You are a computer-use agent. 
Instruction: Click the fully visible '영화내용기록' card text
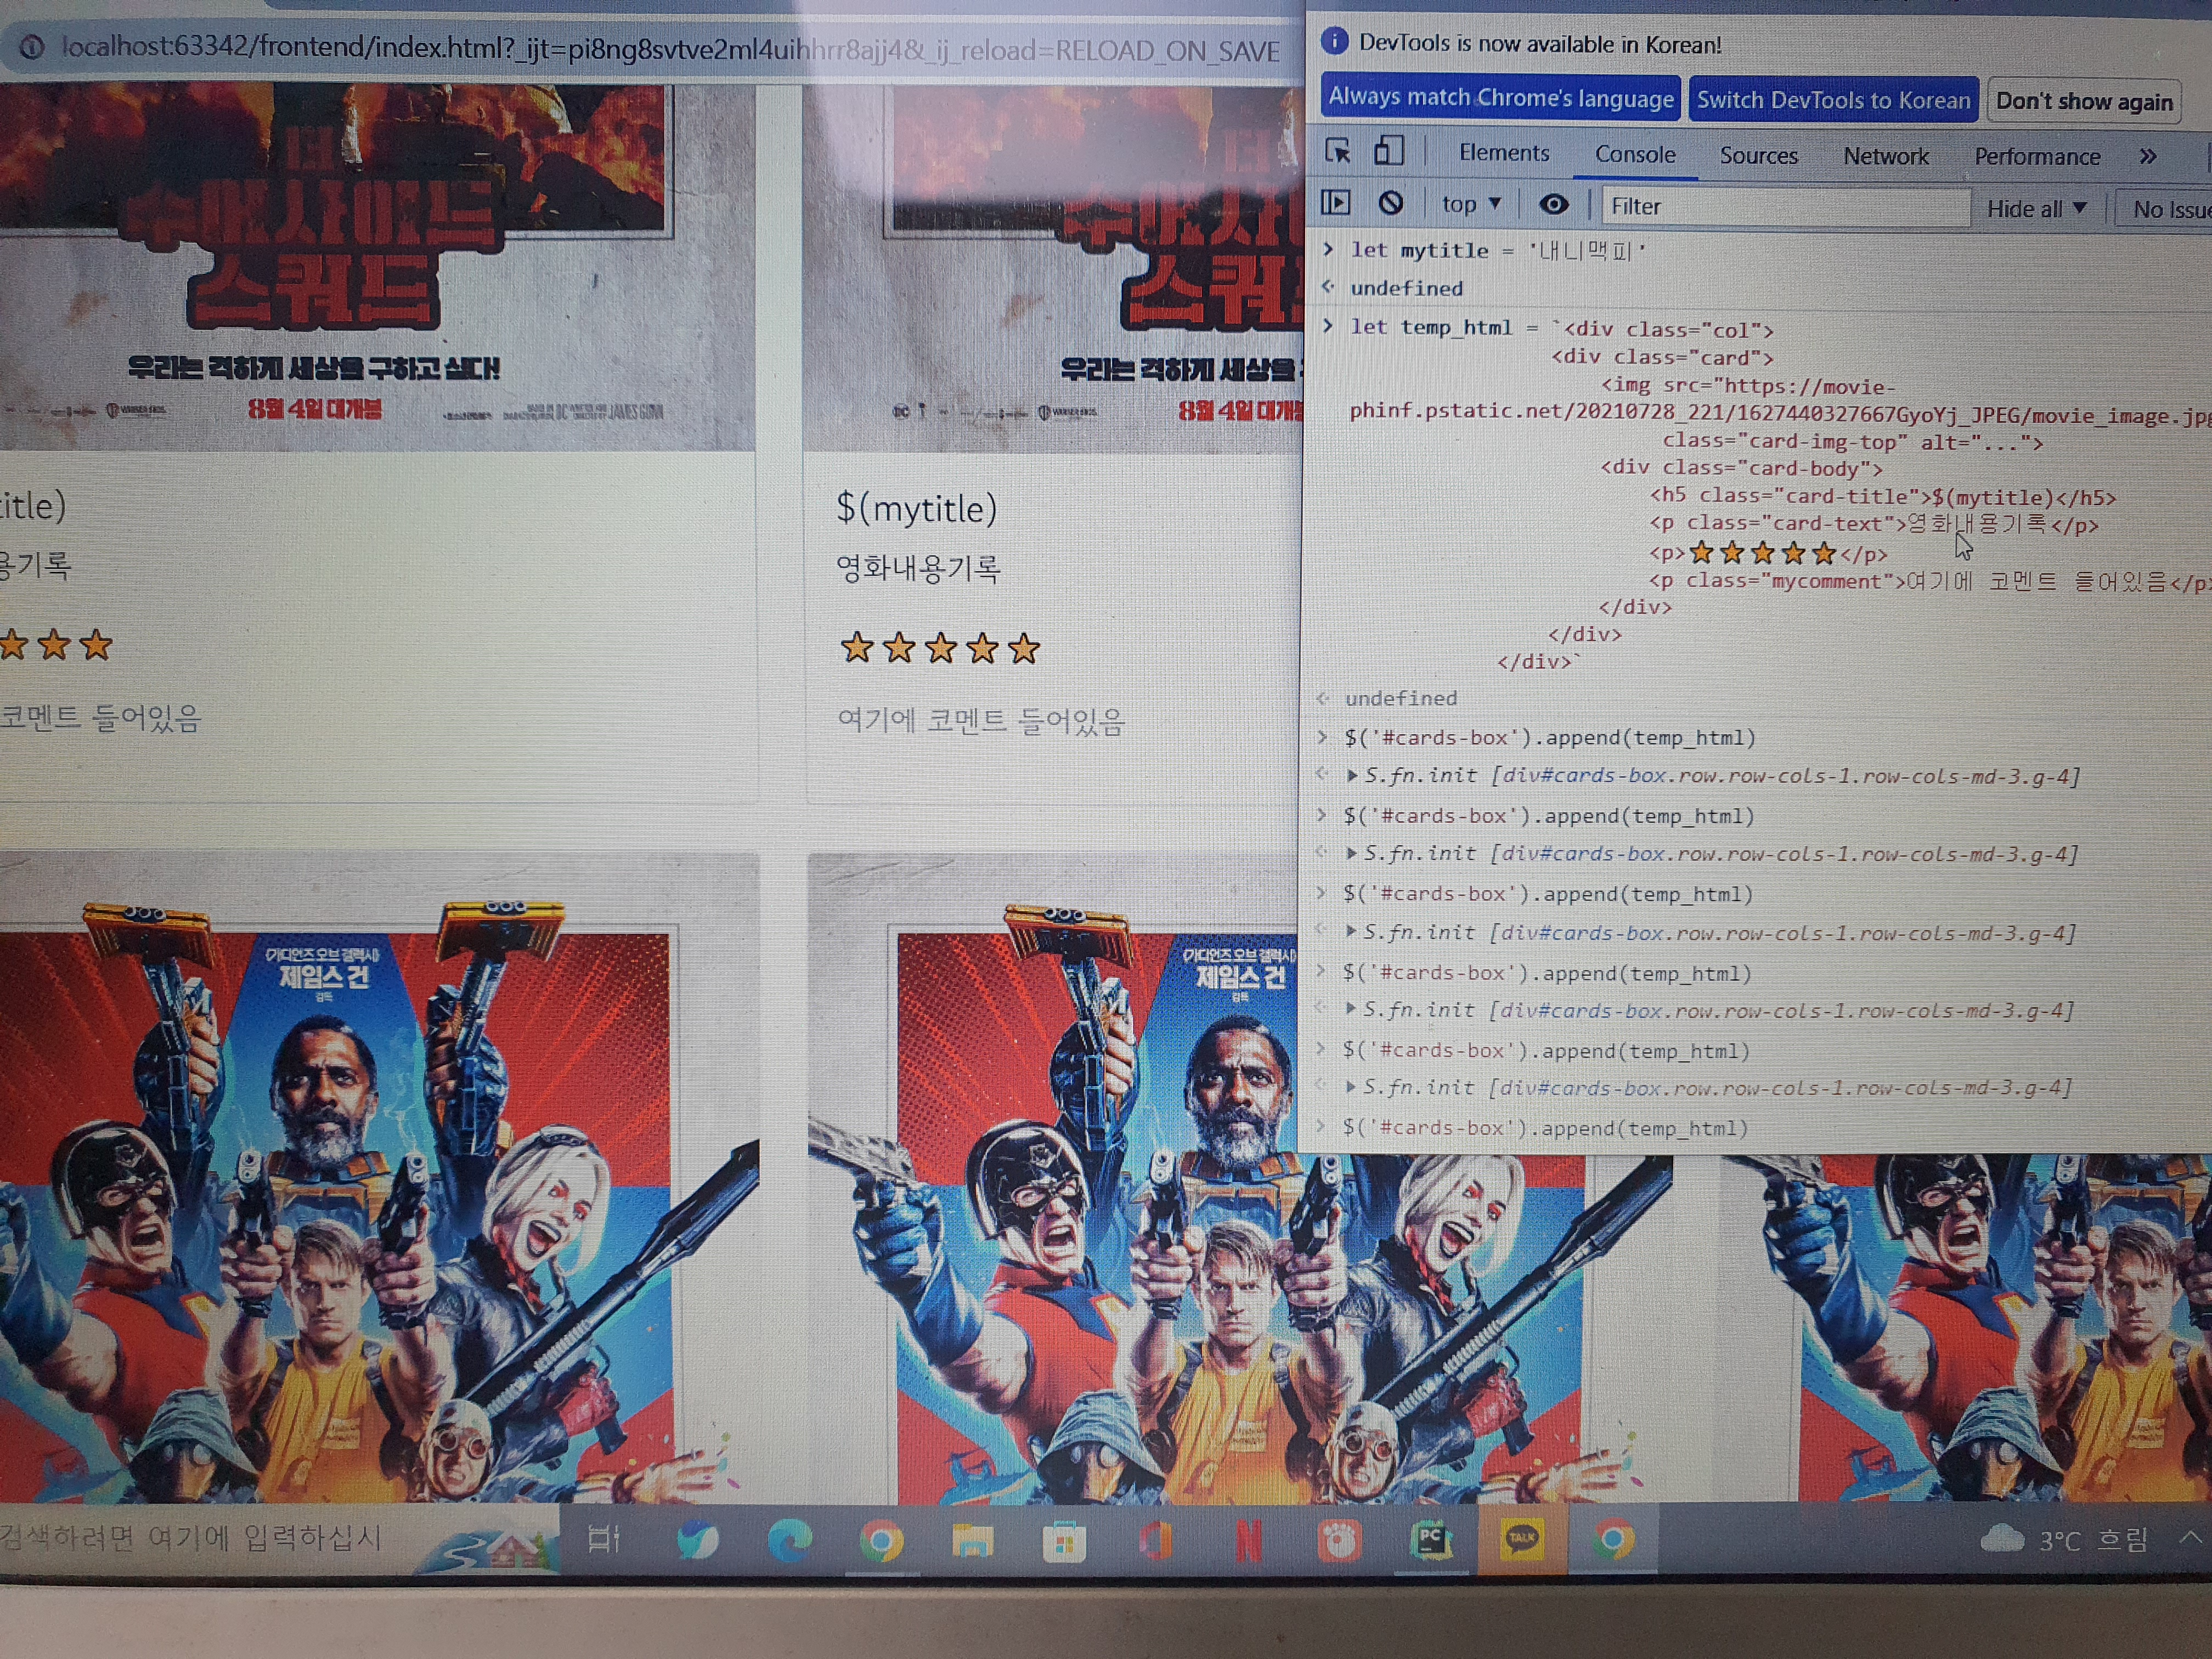click(x=918, y=568)
